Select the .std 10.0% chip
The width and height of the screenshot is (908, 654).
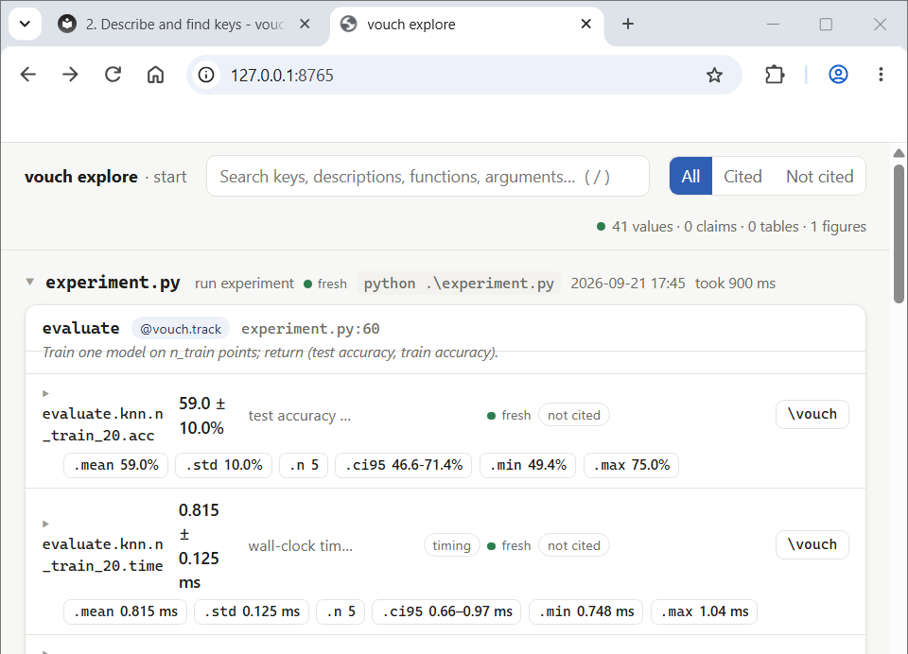(223, 465)
